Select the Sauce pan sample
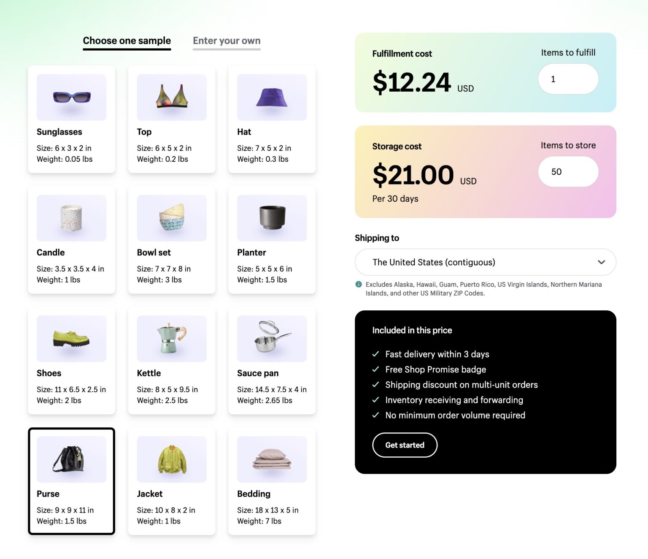Viewport: 648px width, 559px height. (x=271, y=361)
